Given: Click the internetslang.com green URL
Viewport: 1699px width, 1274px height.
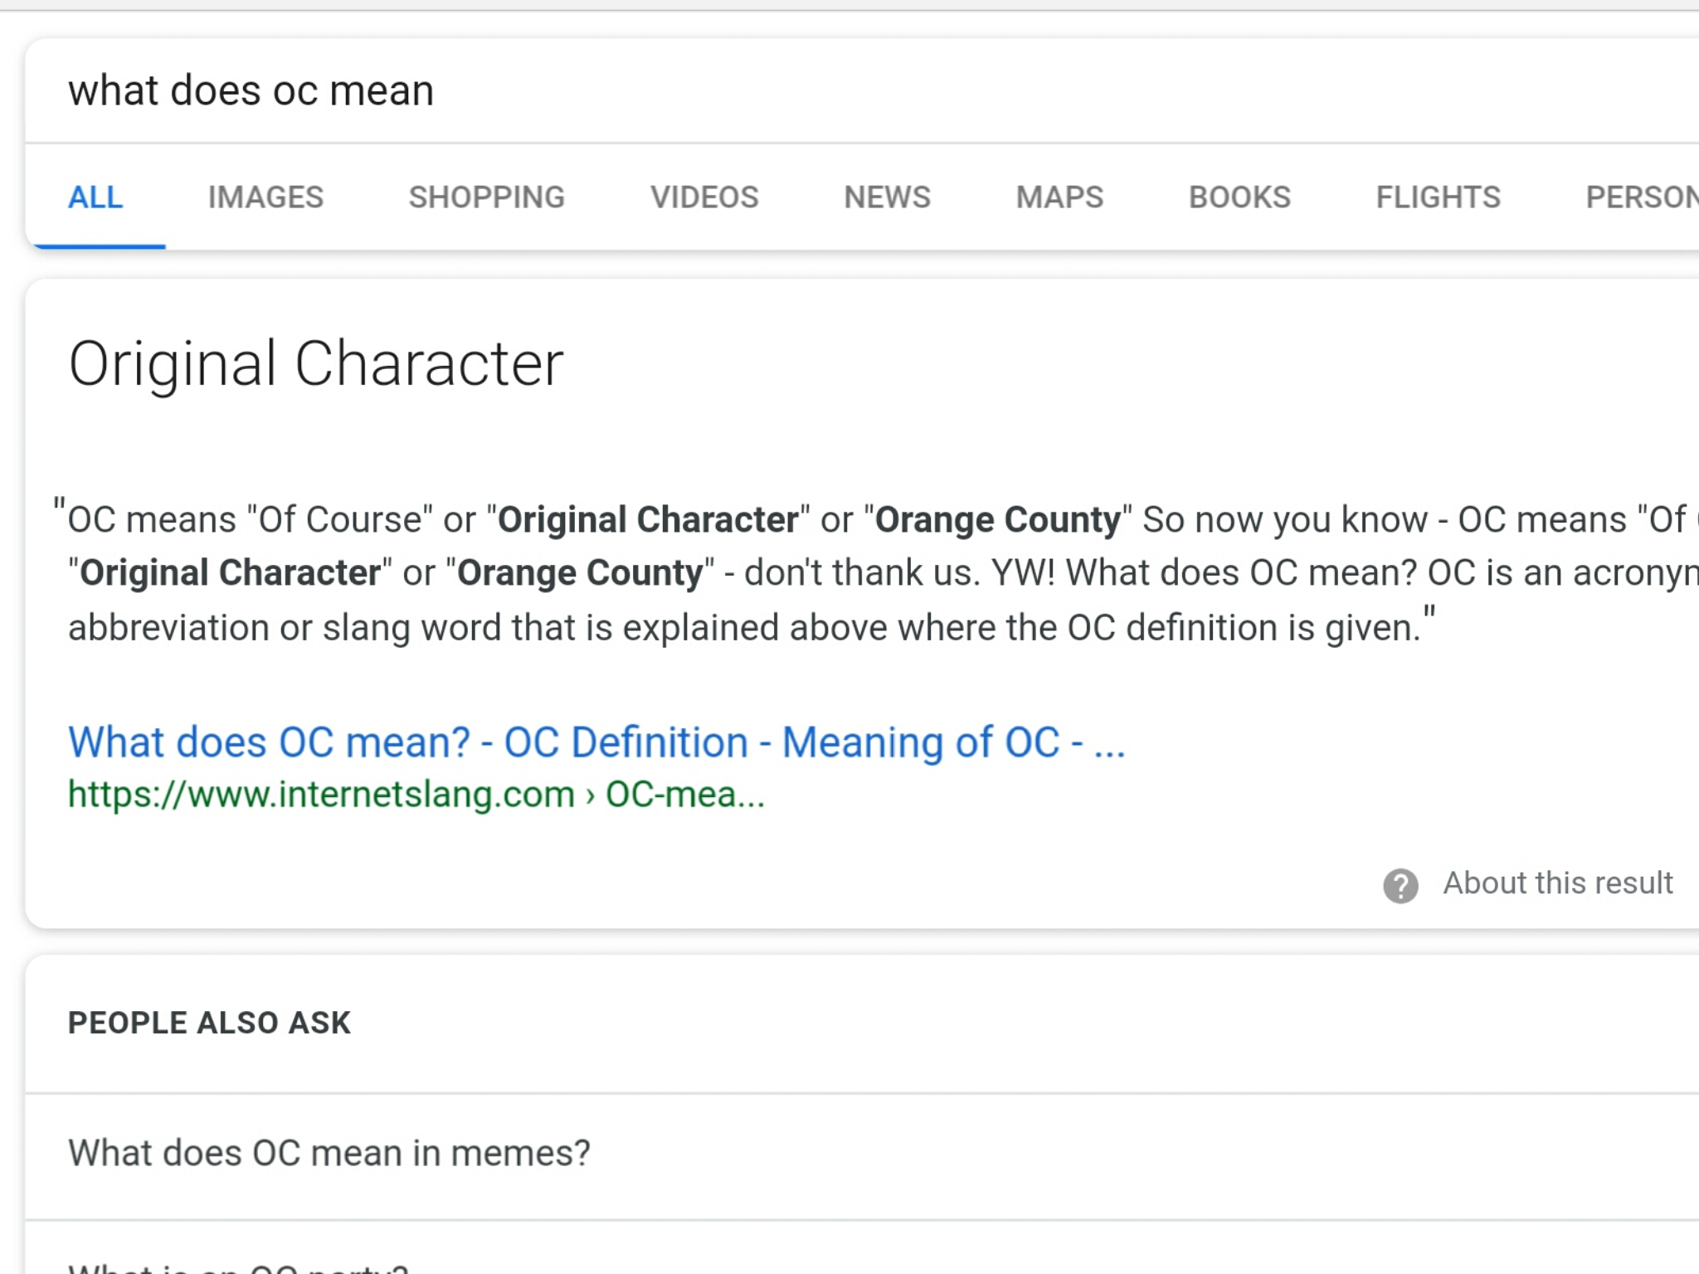Looking at the screenshot, I should [416, 795].
